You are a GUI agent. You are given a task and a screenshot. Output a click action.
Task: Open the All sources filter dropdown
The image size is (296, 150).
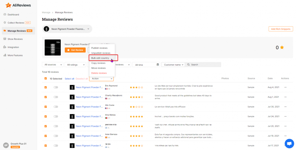[x=53, y=64]
